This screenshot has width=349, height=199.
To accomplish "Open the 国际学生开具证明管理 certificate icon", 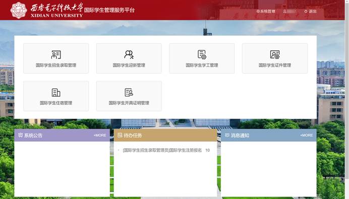I will tap(129, 92).
